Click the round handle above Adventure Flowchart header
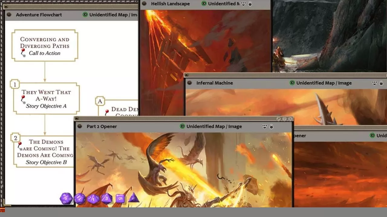Screen dimensions: 387x217 (6, 7)
